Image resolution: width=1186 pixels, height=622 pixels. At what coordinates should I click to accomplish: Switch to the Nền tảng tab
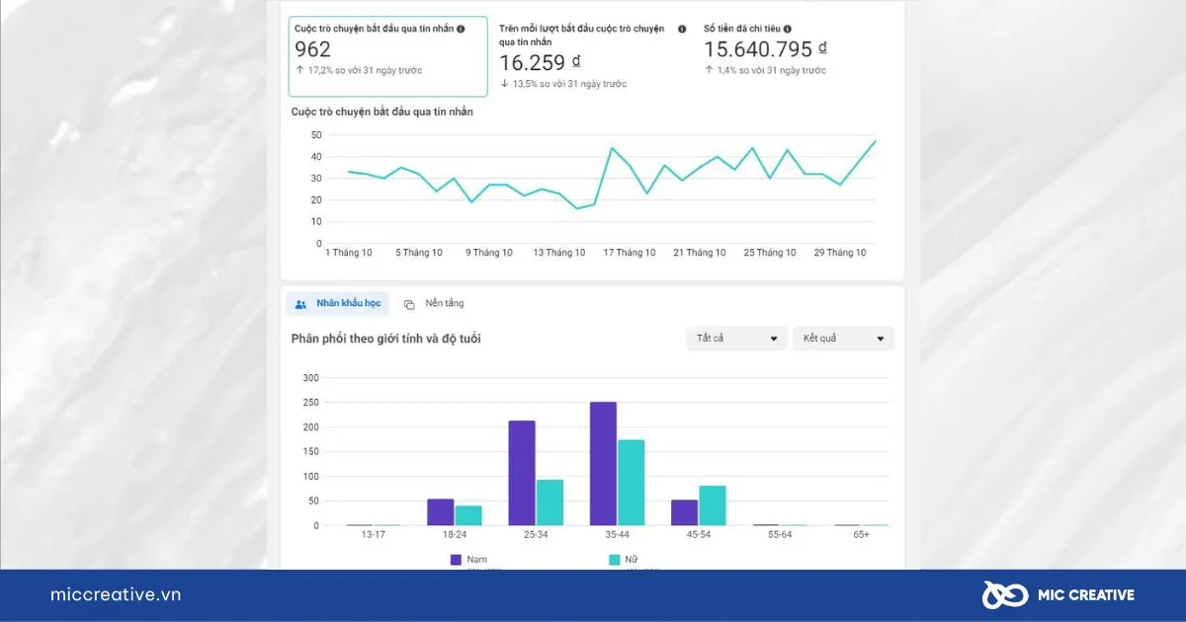pos(444,303)
